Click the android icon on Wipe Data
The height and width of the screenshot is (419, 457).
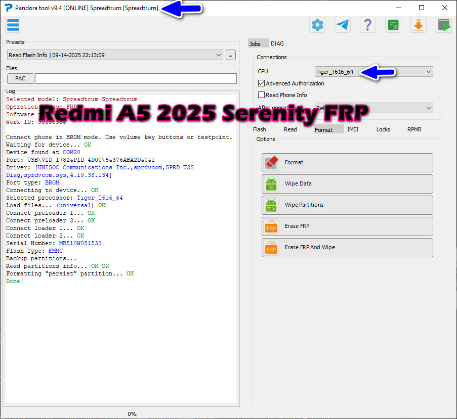(x=271, y=184)
